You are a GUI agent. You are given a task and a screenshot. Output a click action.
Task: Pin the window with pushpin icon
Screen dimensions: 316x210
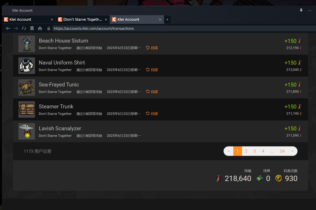tap(301, 10)
